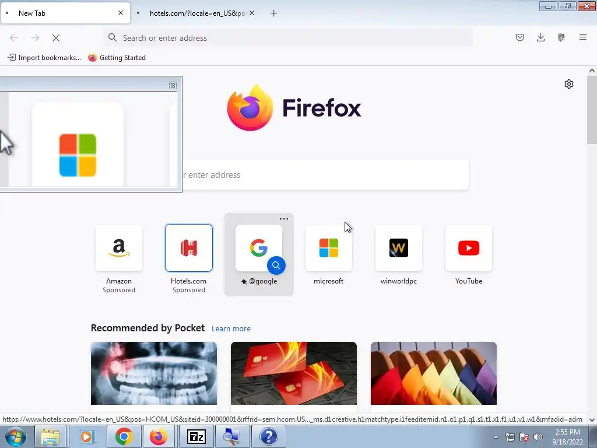Close the New Tab tab
The height and width of the screenshot is (448, 597).
(121, 13)
